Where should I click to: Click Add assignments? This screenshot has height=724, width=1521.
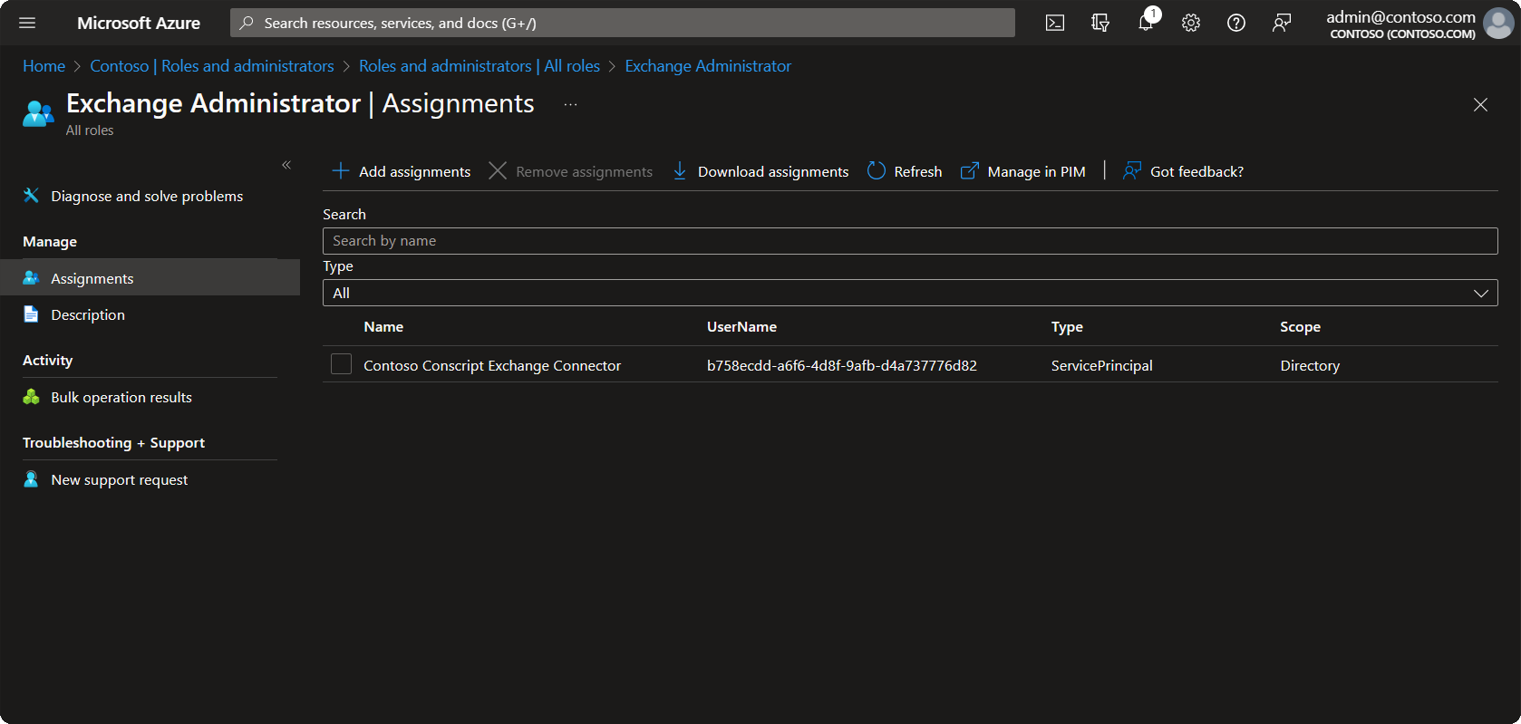pos(402,171)
